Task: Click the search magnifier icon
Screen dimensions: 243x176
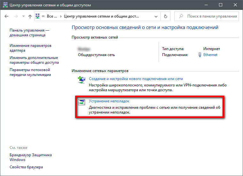Action: [181, 16]
